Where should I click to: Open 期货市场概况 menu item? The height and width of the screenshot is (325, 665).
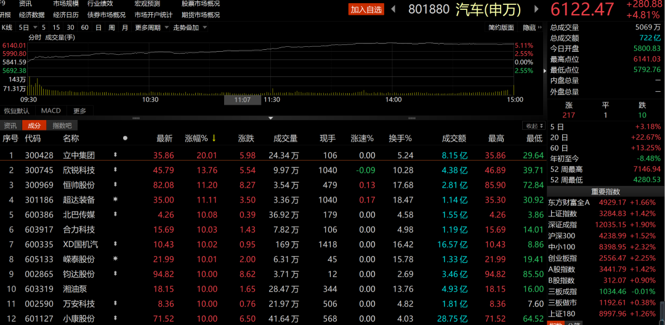201,15
